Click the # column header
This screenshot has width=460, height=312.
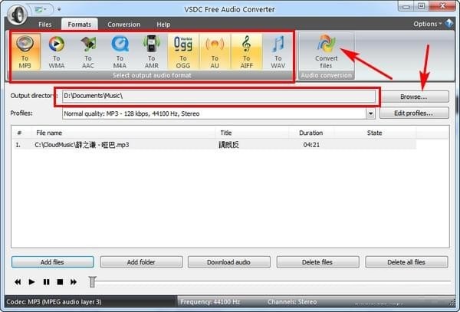(x=19, y=133)
